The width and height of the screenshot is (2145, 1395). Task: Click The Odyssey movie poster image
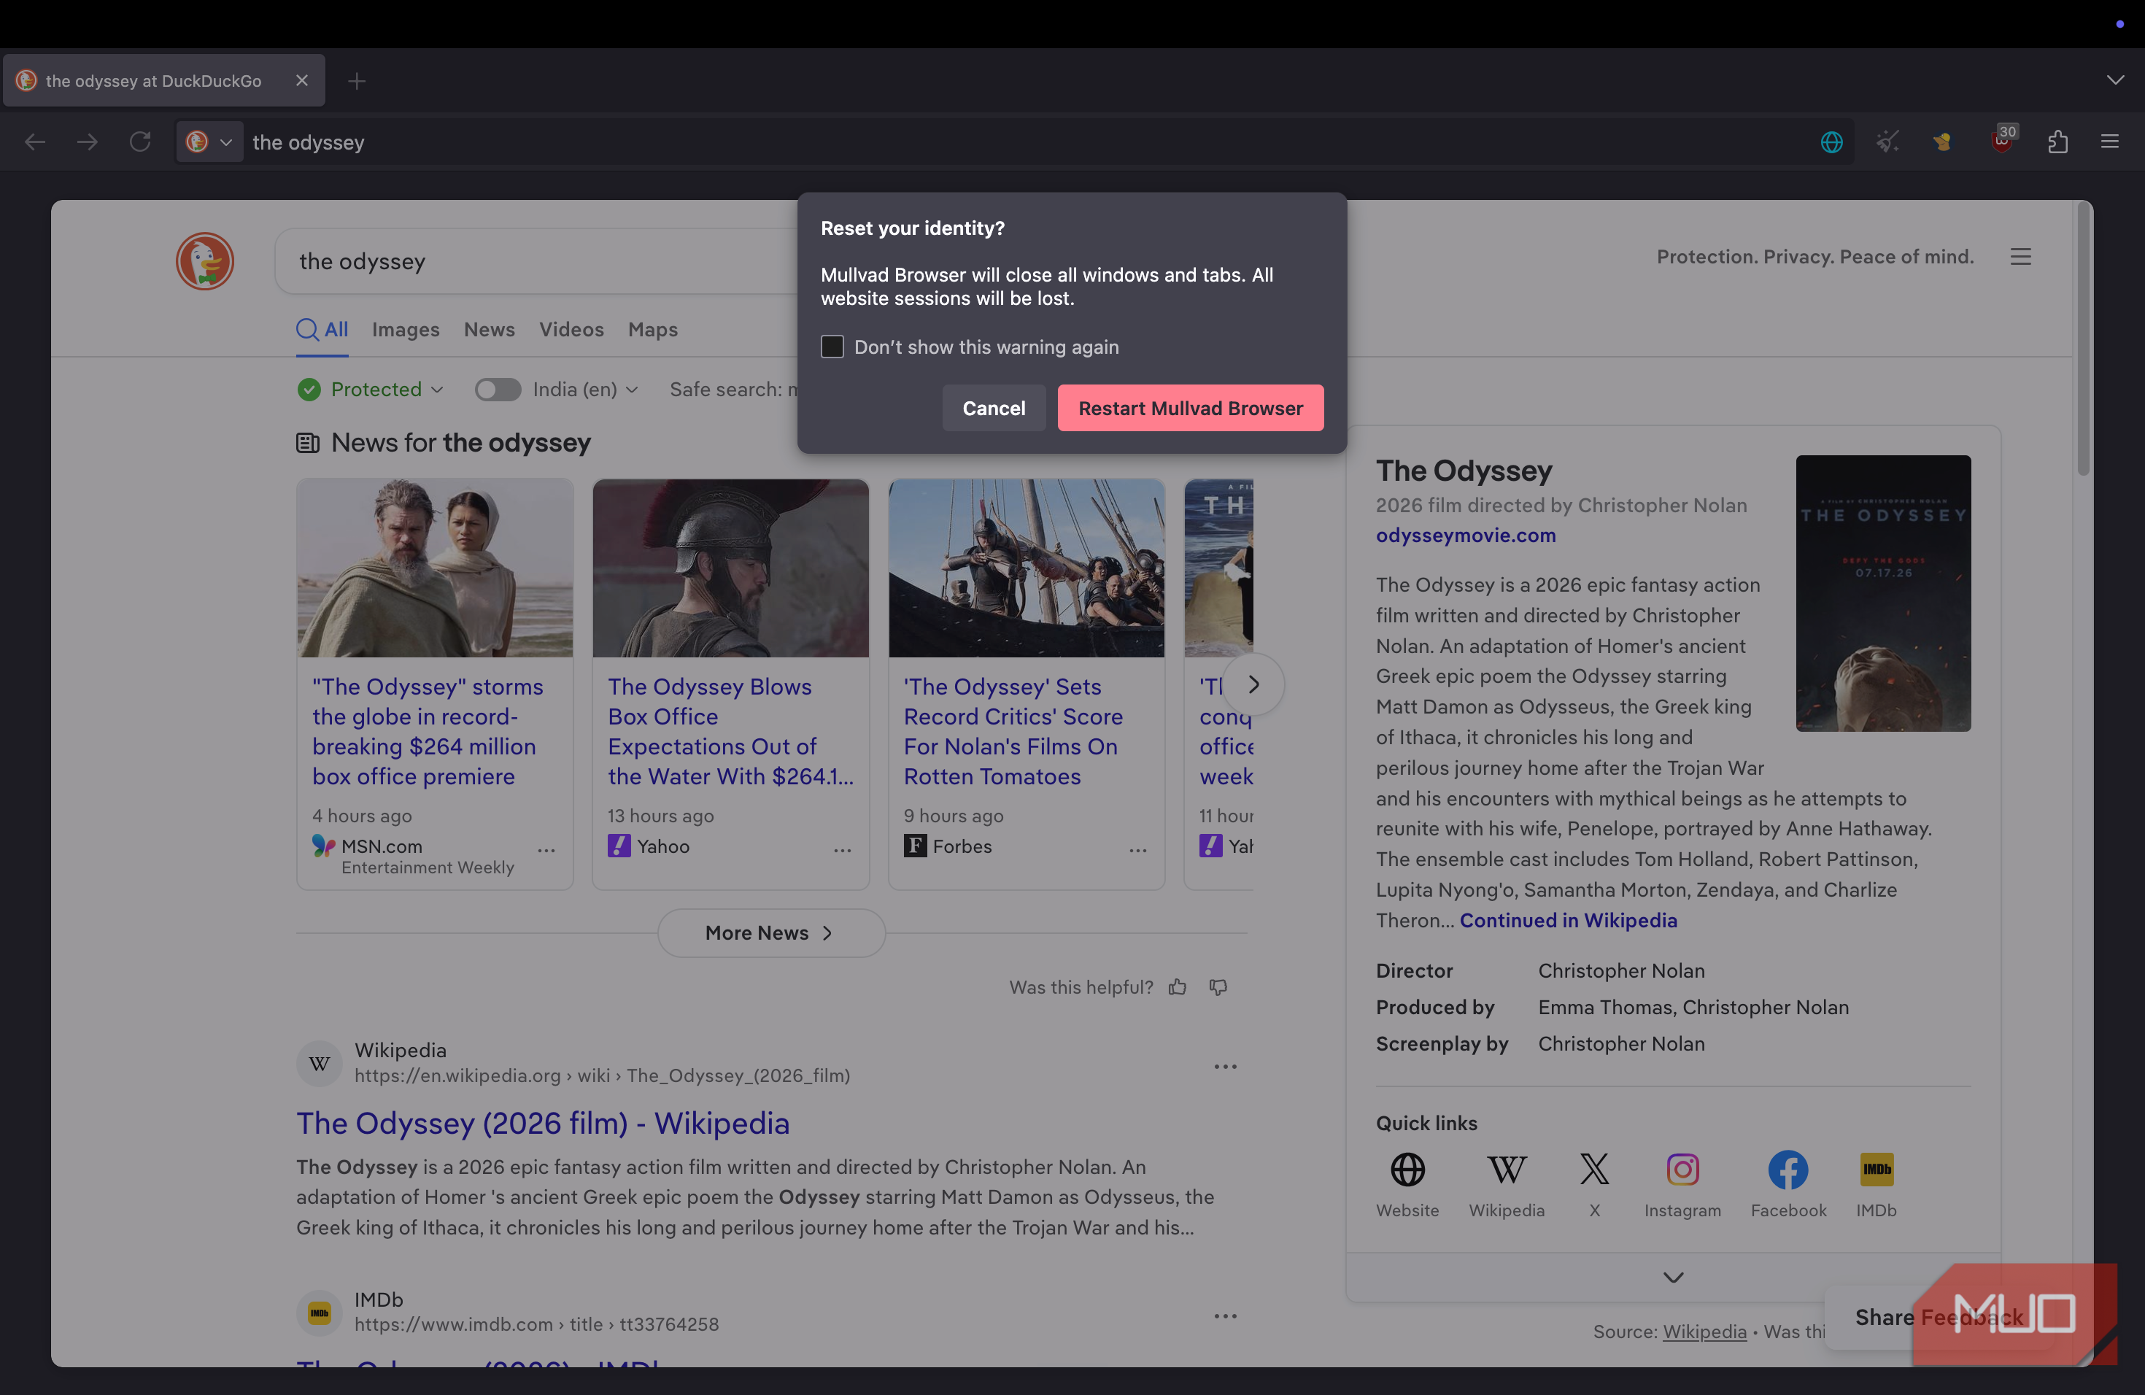point(1883,593)
